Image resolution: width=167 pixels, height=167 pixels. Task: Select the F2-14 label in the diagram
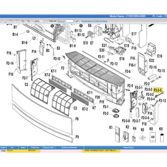click(10, 63)
